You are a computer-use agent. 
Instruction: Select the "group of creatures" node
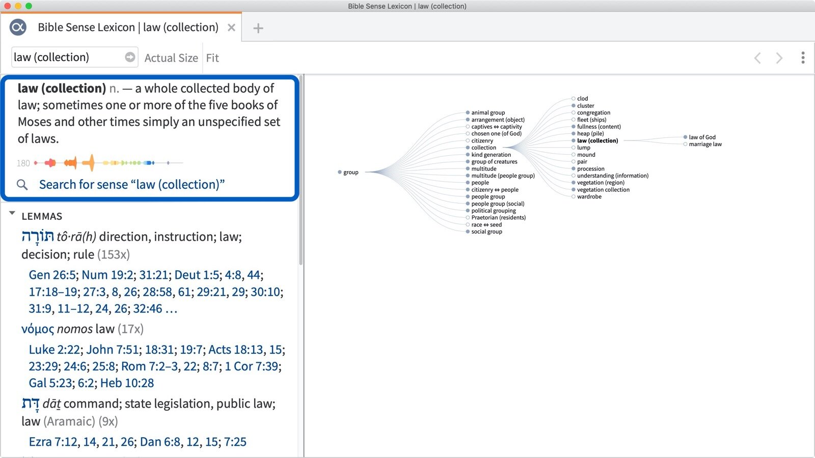(x=491, y=161)
